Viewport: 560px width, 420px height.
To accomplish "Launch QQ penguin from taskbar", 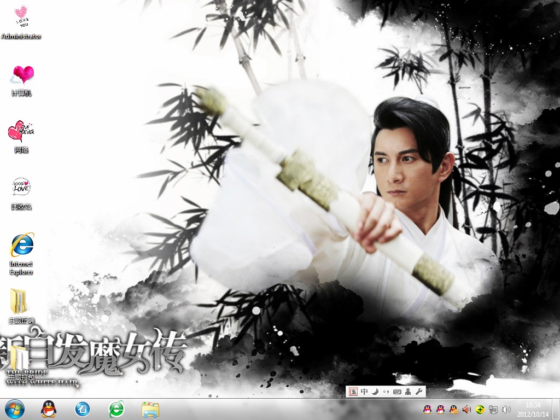I will pyautogui.click(x=49, y=409).
